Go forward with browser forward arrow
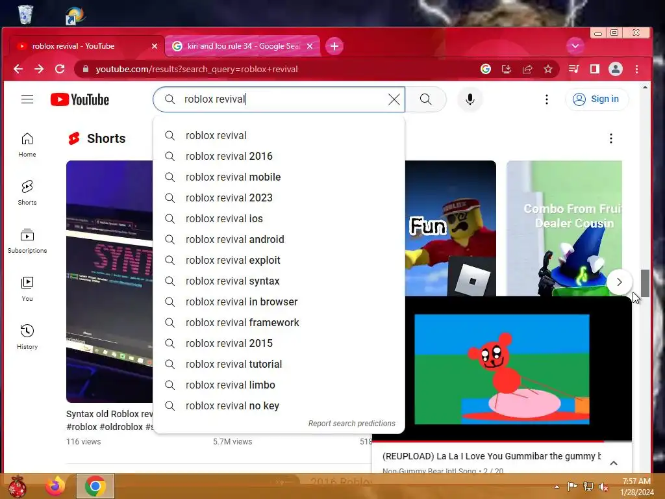 [x=39, y=69]
